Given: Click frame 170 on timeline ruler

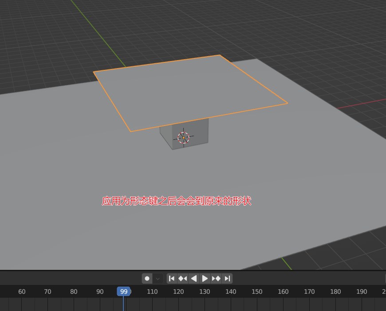Looking at the screenshot, I should point(309,292).
